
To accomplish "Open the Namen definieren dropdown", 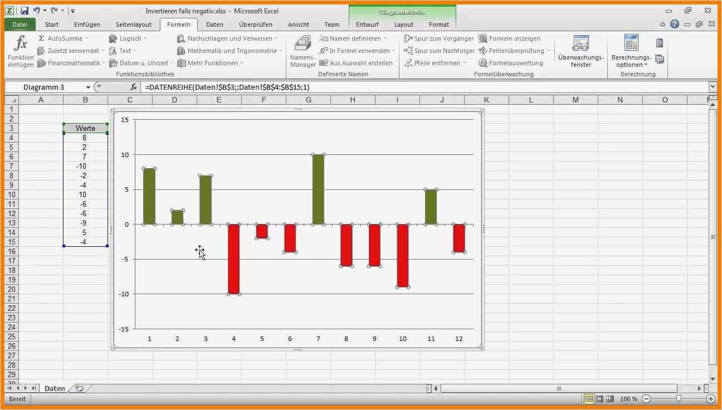I will [x=386, y=38].
